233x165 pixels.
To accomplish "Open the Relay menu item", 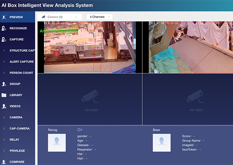I will click(x=14, y=139).
